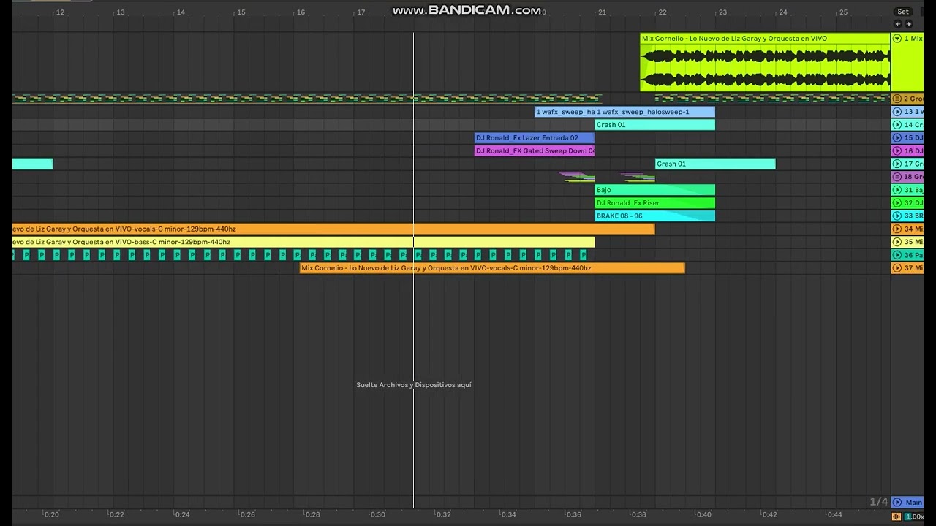The height and width of the screenshot is (526, 936).
Task: Click bar 21 on the beat ruler
Action: tap(602, 12)
